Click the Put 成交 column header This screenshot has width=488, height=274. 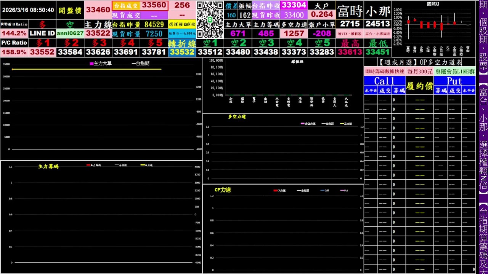[x=455, y=91]
